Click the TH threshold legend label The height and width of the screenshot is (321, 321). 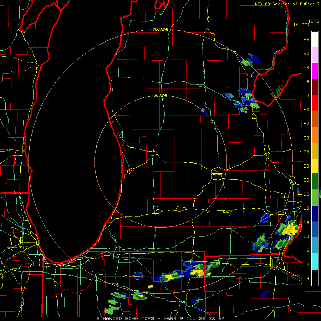[x=306, y=279]
